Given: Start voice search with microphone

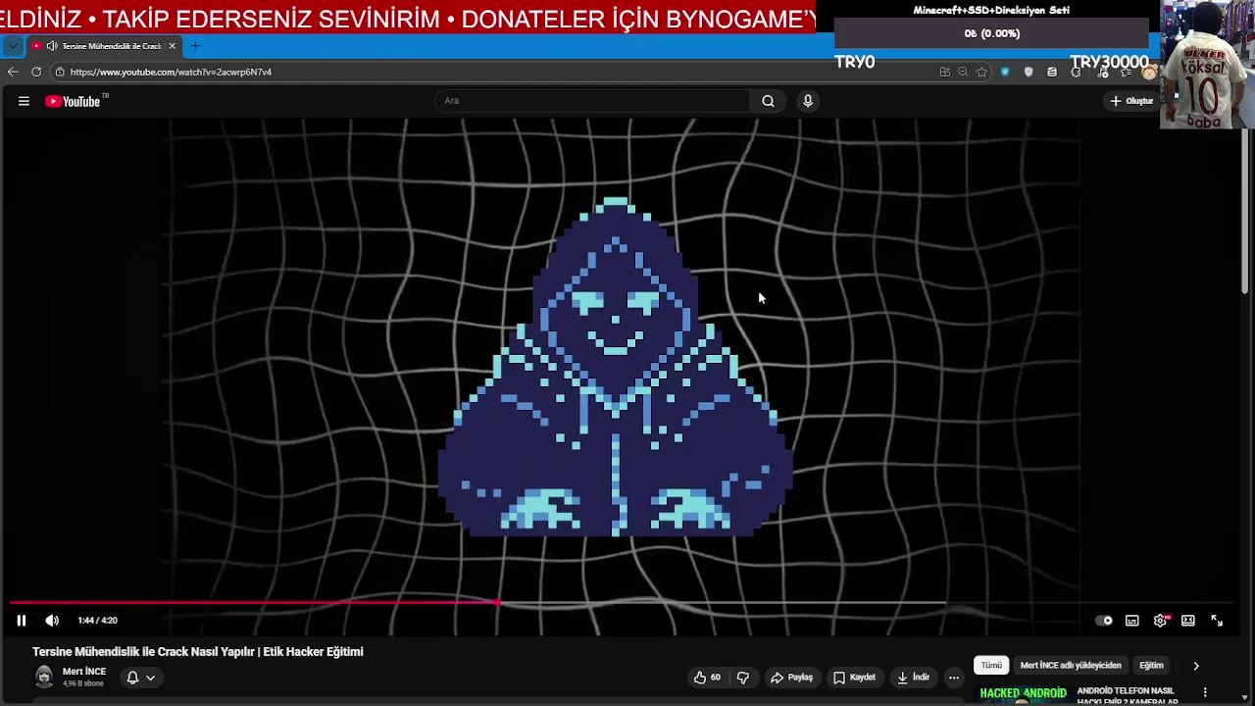Looking at the screenshot, I should click(808, 101).
